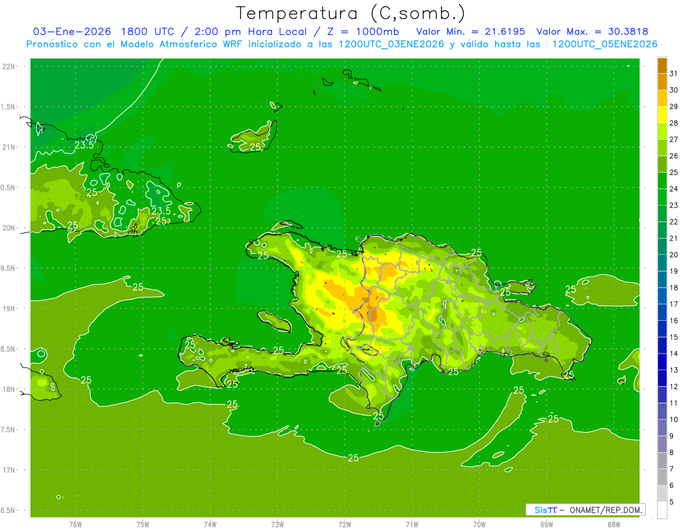Click the "68W" longitude axis label
Screen dimensions: 689x532
click(x=614, y=523)
